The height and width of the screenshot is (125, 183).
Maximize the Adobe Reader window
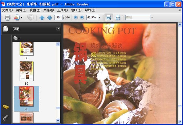point(173,4)
